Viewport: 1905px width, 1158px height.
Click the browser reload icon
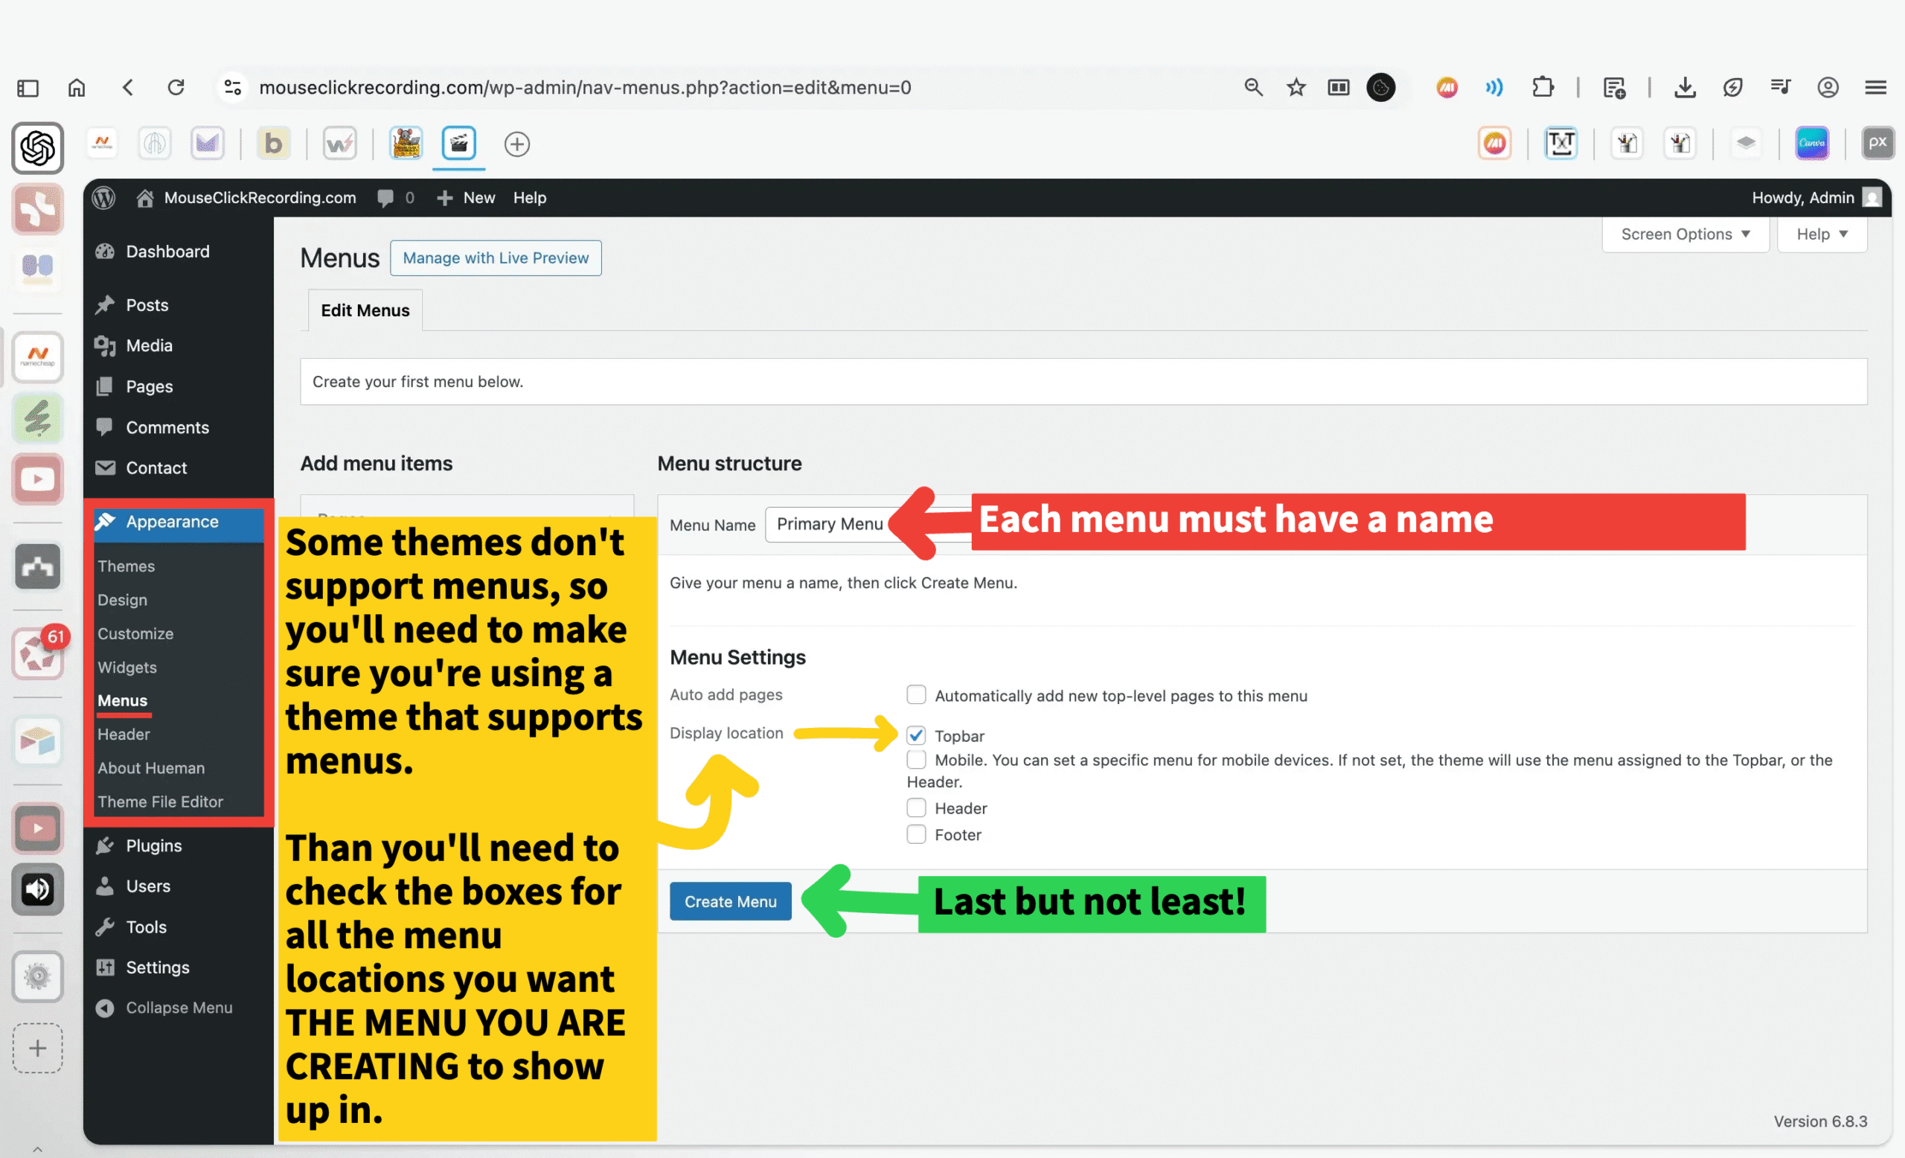tap(176, 87)
